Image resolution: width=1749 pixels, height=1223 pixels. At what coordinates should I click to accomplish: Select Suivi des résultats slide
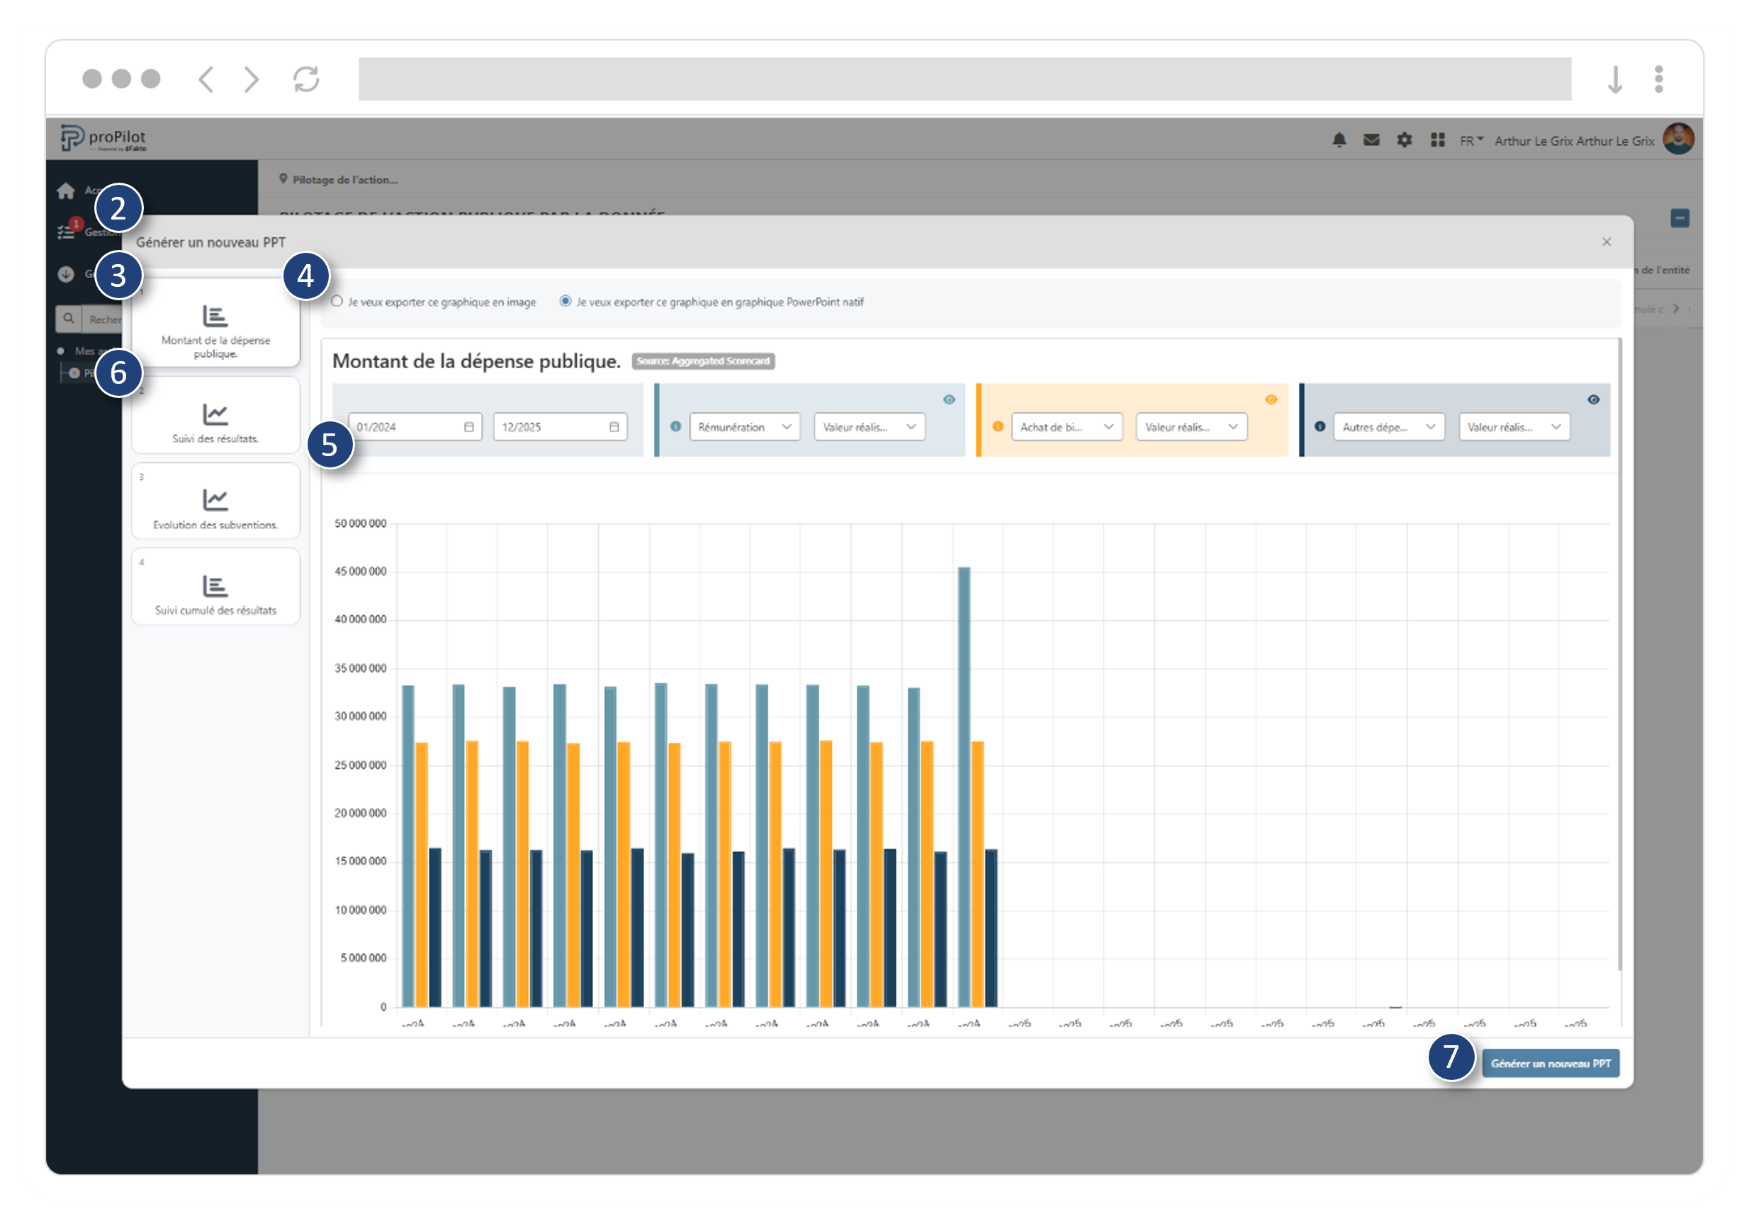click(215, 416)
